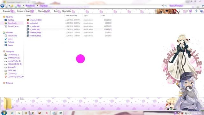Viewport: 204px width, 115px height.
Task: Open Help with the question mark icon
Action: [201, 11]
